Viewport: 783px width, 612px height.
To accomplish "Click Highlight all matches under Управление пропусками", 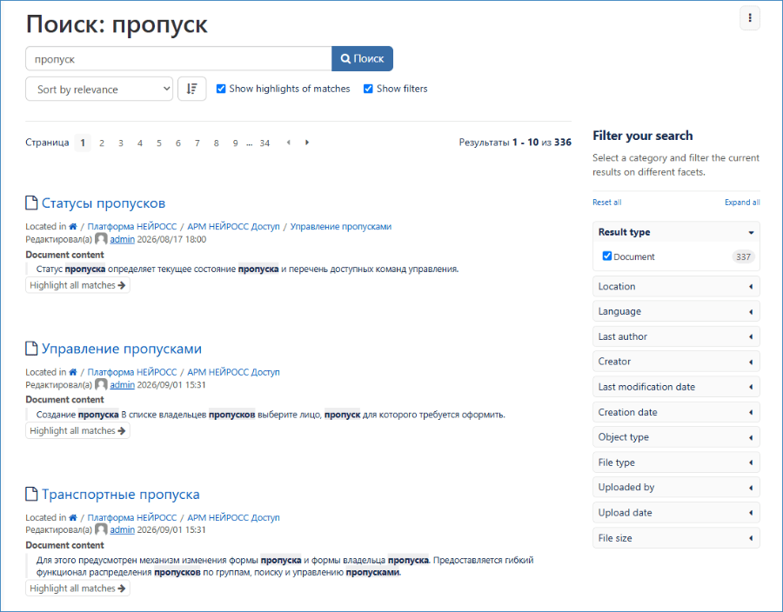I will coord(77,430).
